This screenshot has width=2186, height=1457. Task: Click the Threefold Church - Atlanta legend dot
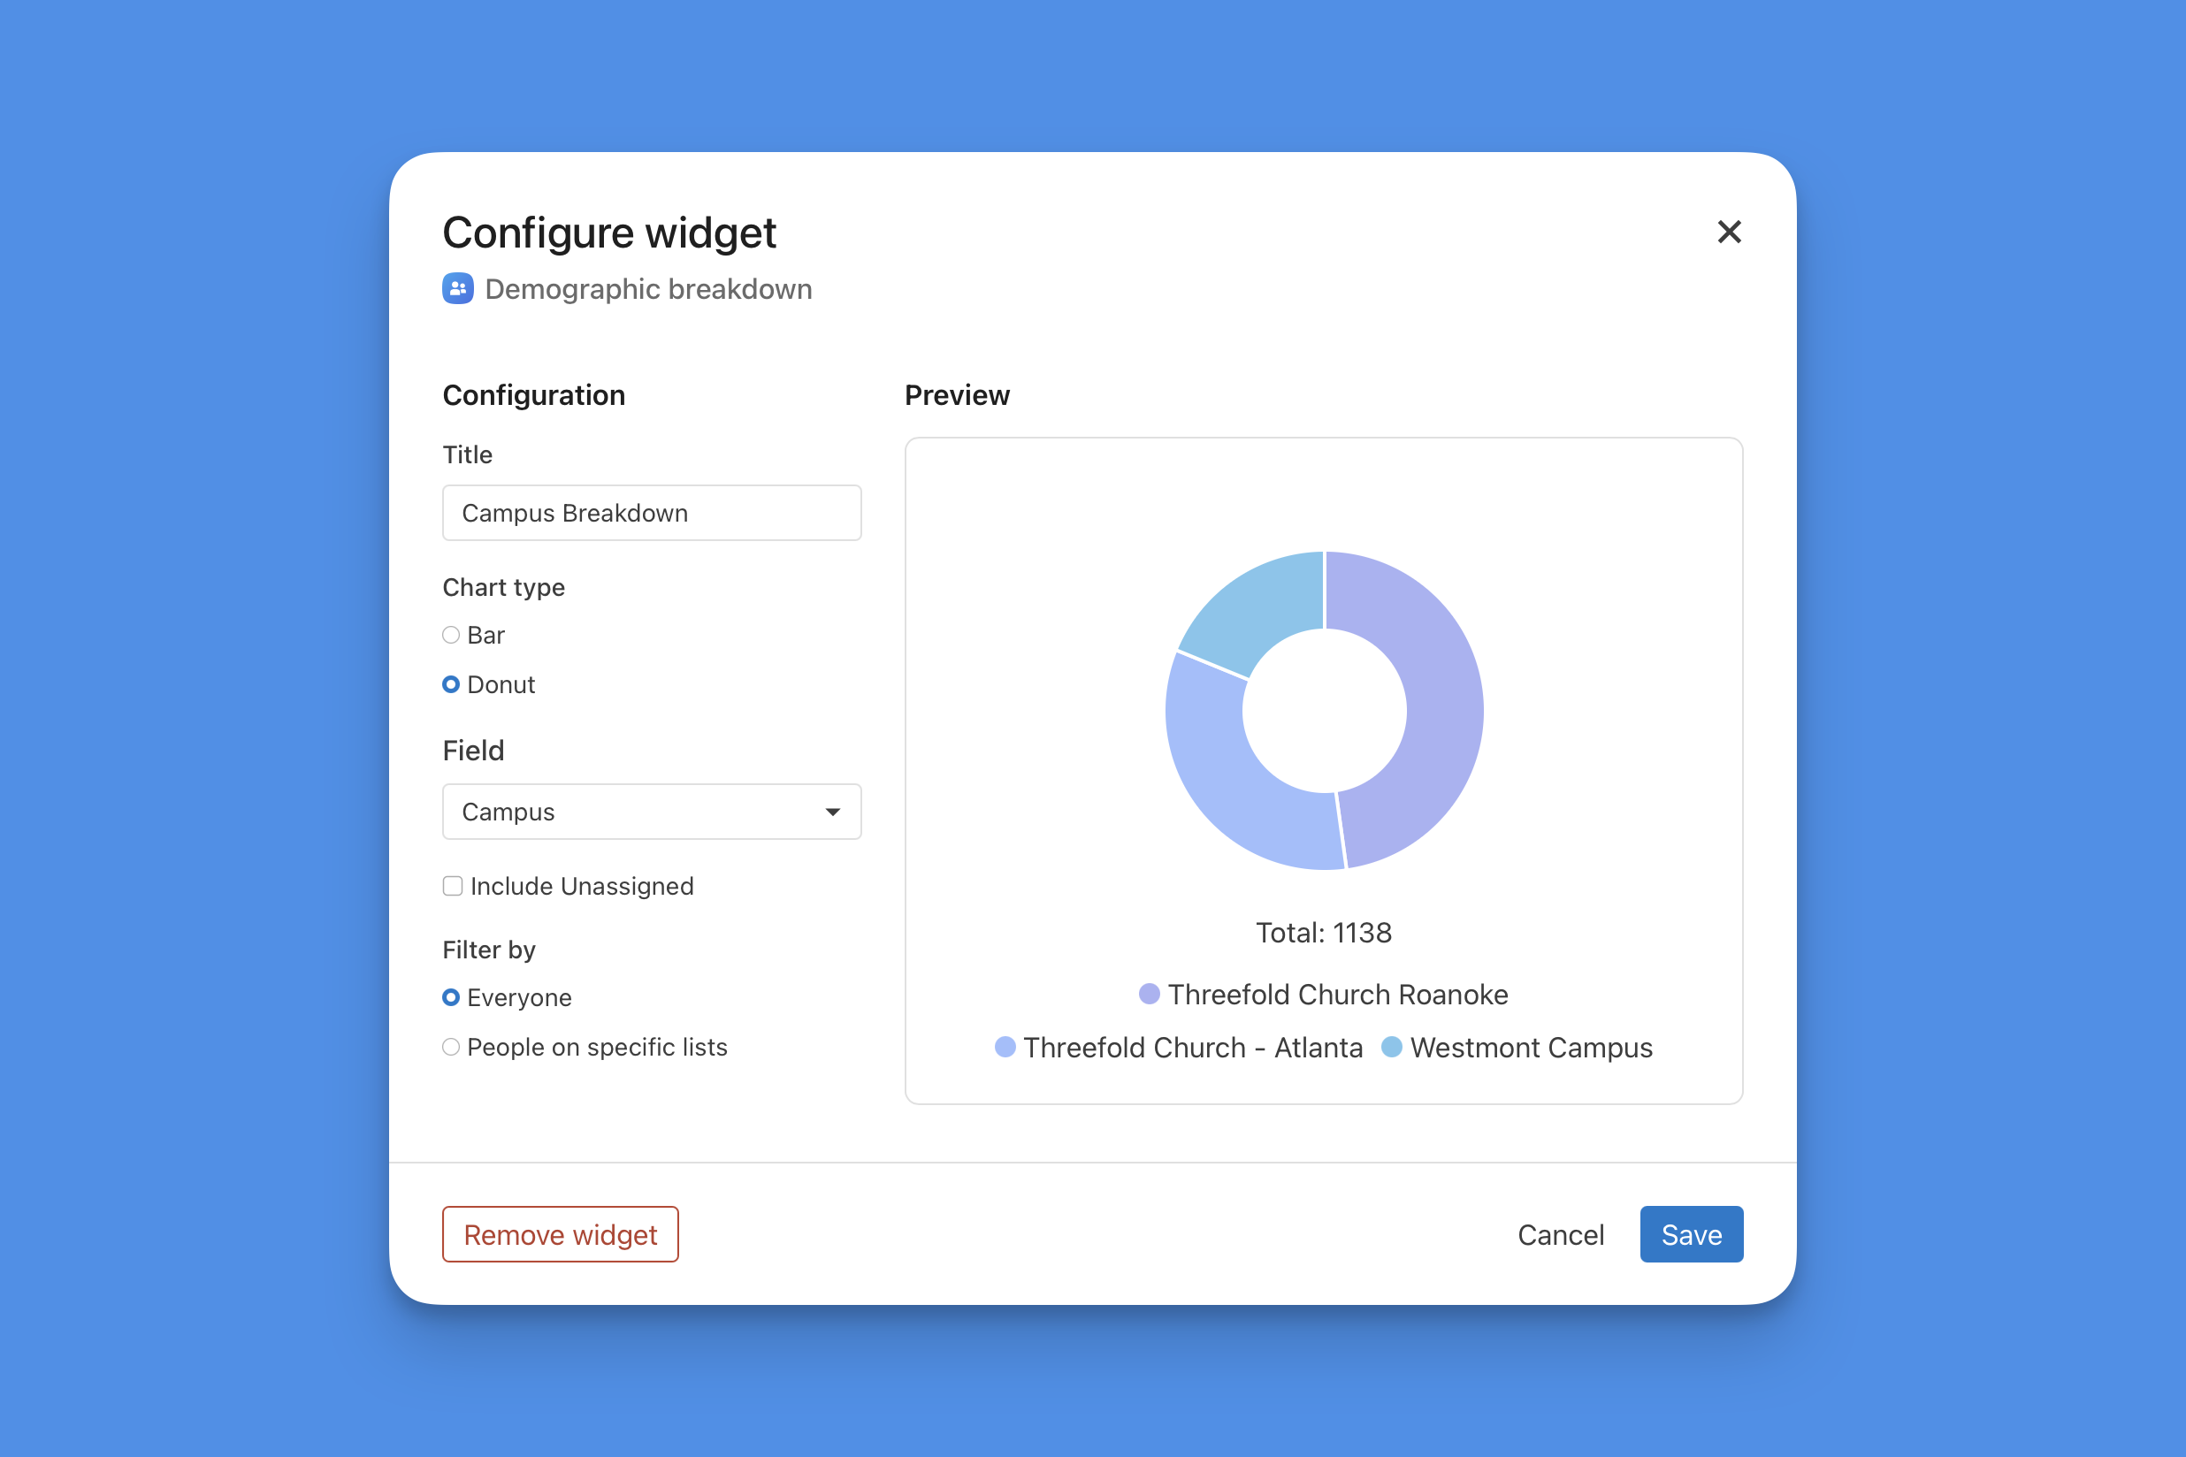tap(1005, 1047)
